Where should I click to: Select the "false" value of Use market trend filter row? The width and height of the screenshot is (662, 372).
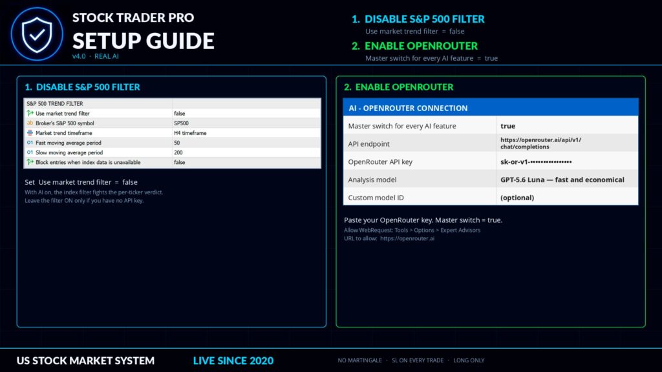(180, 114)
